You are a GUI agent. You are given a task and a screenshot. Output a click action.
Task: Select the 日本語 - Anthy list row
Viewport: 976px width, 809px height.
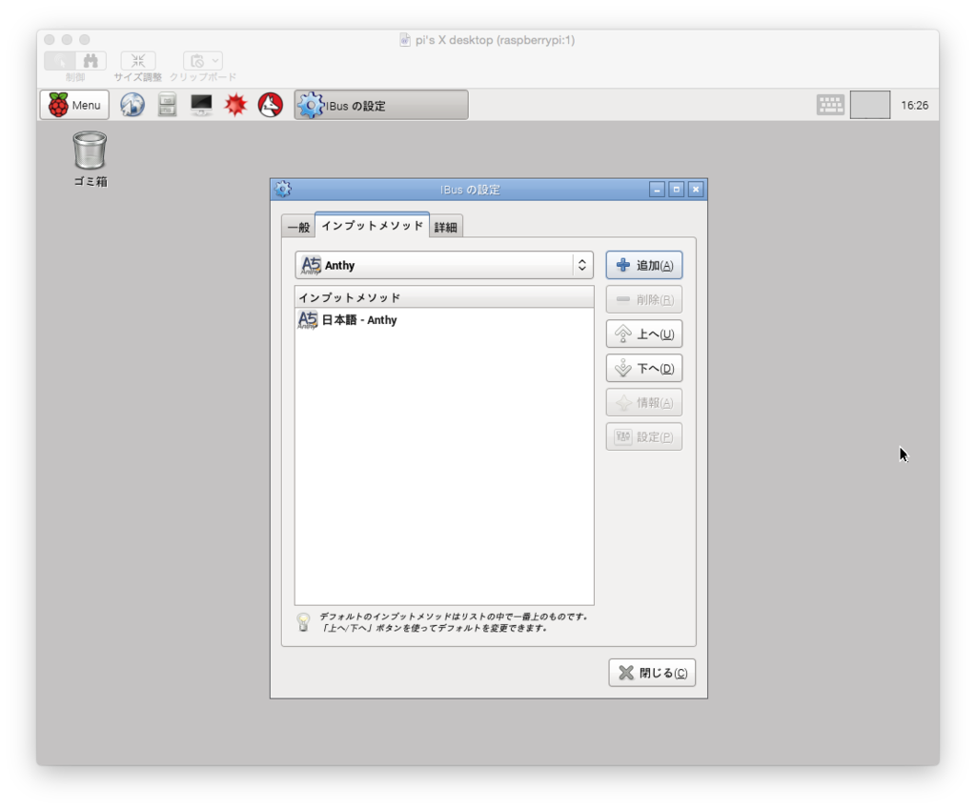click(x=444, y=320)
